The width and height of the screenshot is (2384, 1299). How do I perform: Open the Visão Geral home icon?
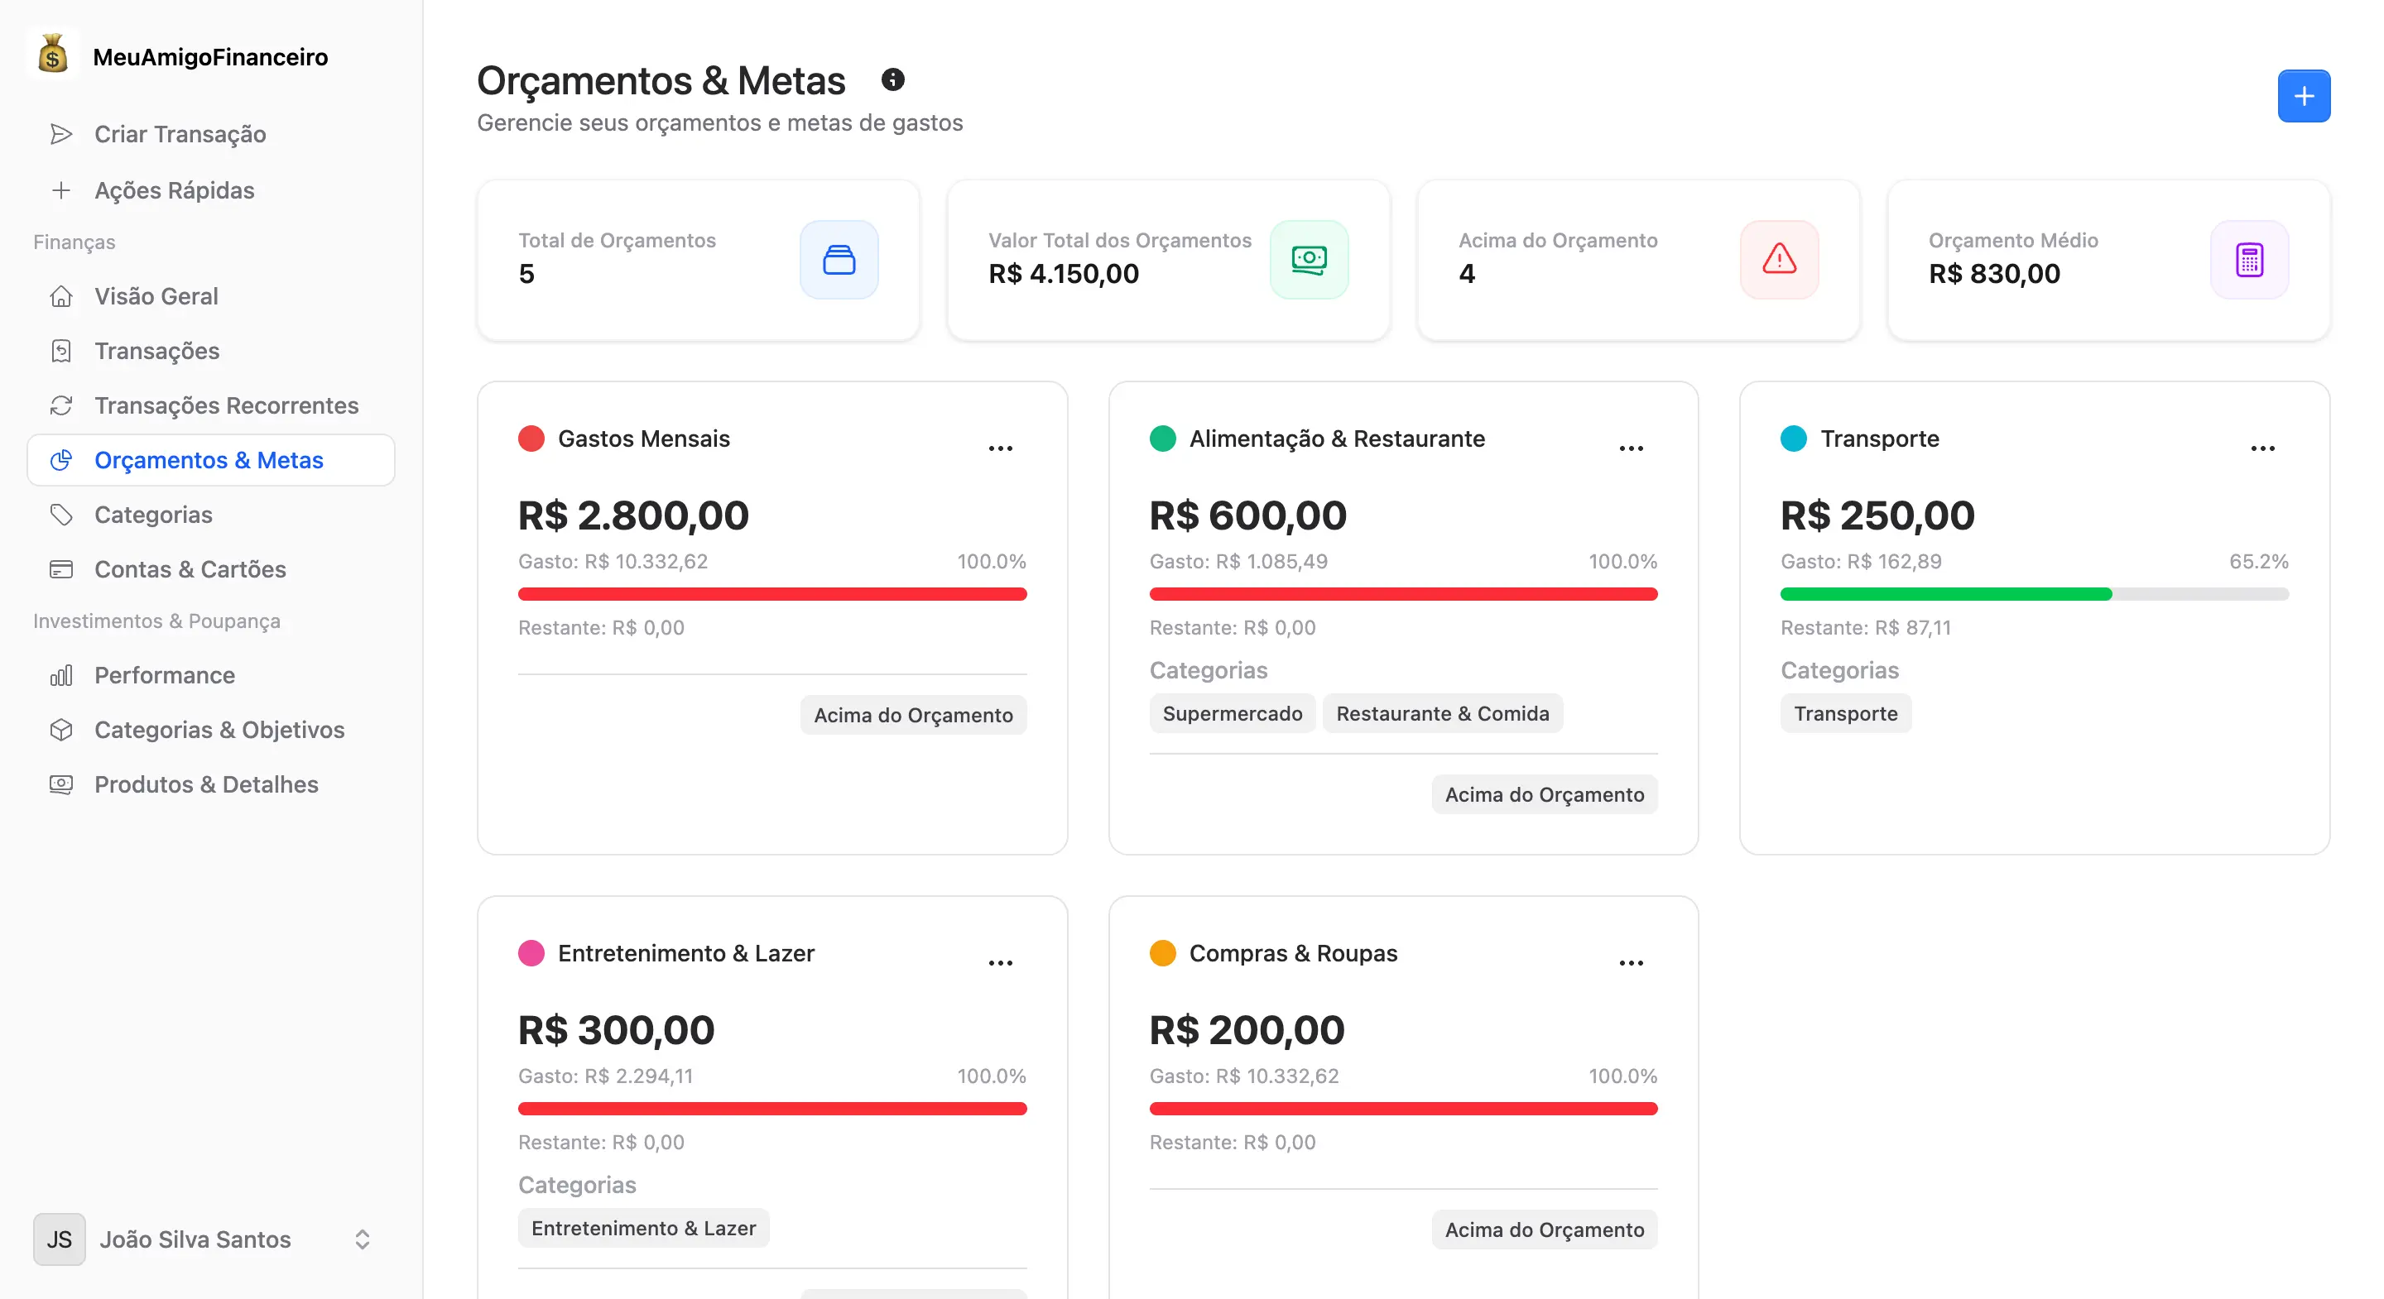tap(61, 296)
